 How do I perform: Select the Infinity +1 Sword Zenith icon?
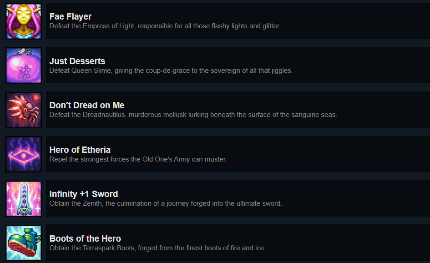(x=24, y=199)
